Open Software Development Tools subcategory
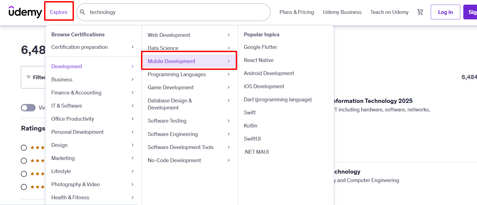477x205 pixels. (181, 147)
